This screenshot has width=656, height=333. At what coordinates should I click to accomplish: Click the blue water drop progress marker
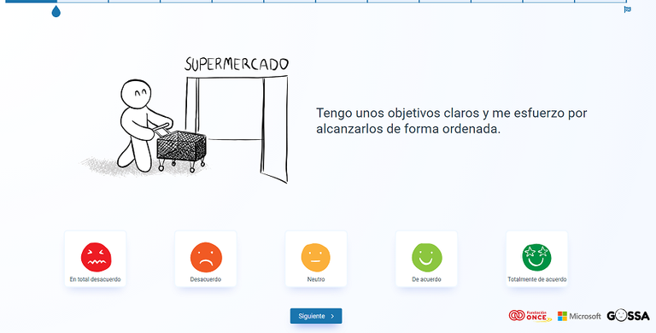point(56,11)
